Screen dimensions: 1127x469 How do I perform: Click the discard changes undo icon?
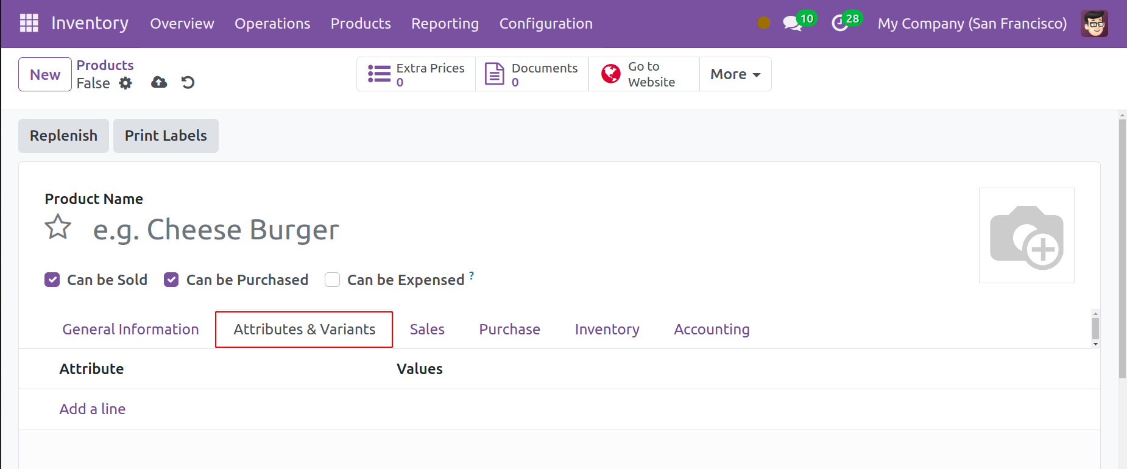188,82
